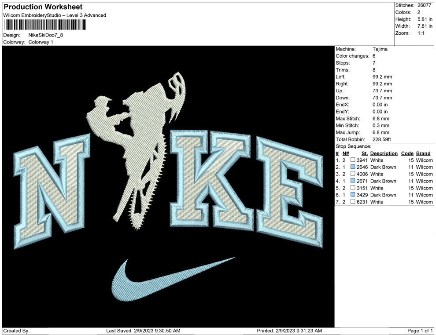Click the Right measurement label
Viewport: 436px width, 335px height.
[x=342, y=84]
